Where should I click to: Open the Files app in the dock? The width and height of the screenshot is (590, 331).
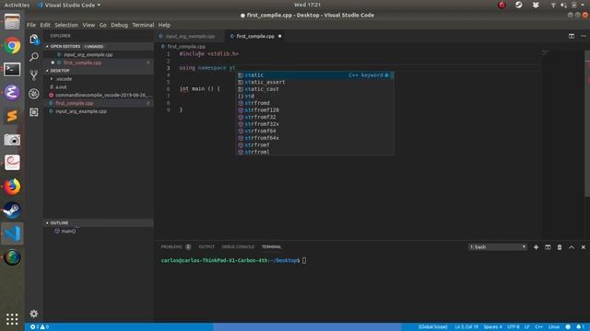[x=12, y=22]
